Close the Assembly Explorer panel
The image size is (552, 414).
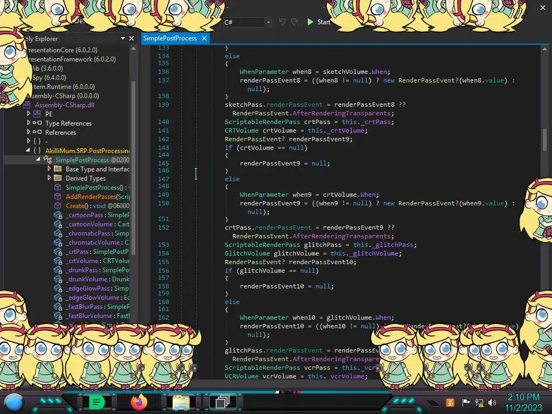pyautogui.click(x=132, y=38)
